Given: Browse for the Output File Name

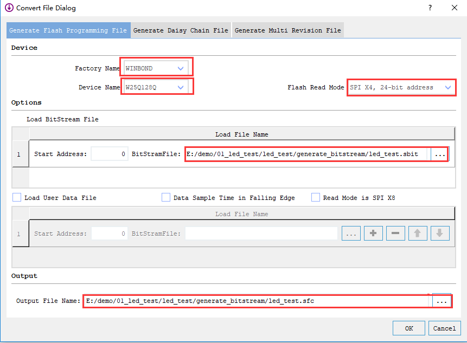Looking at the screenshot, I should pyautogui.click(x=442, y=301).
